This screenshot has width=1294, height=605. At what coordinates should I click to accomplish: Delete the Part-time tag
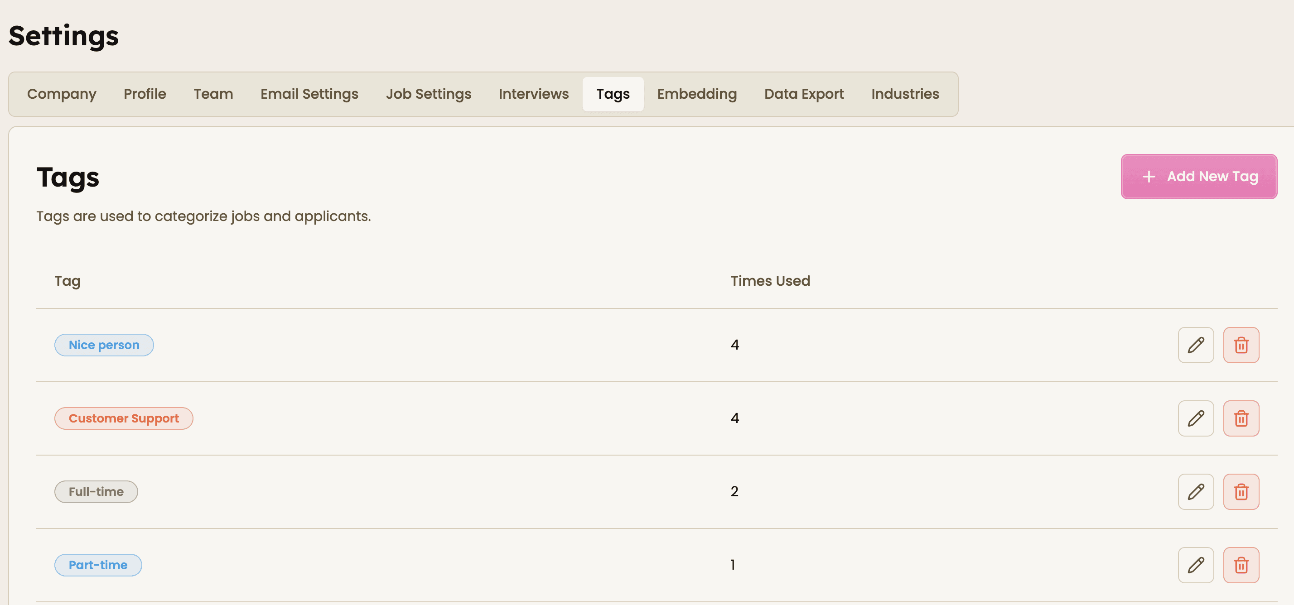1241,565
